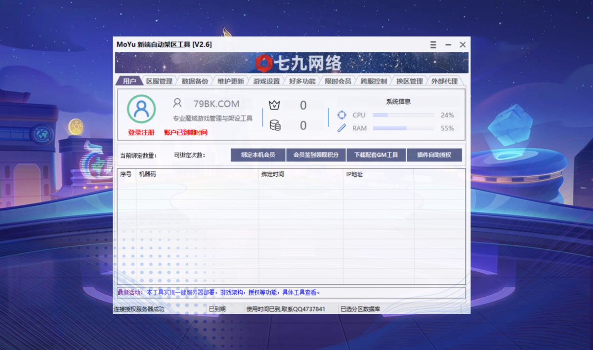Click the CPU usage progress bar
Screen dimensions: 593x350
tap(403, 115)
